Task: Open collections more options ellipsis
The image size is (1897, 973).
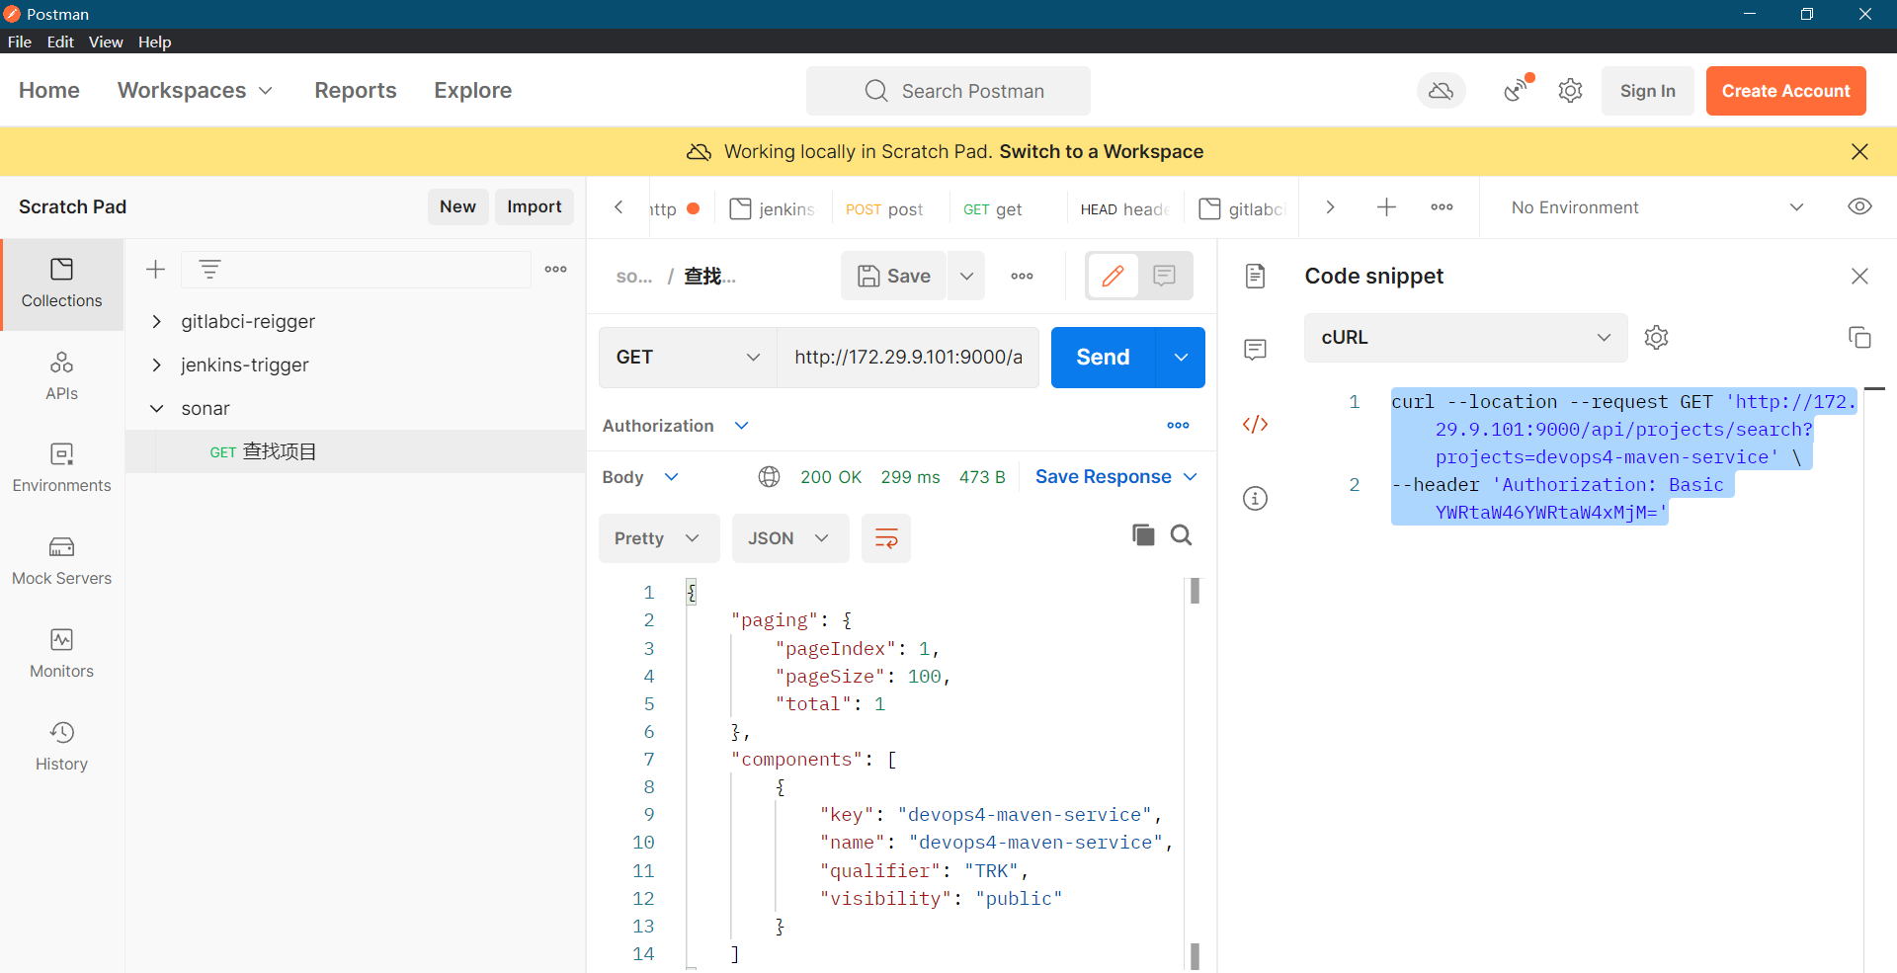Action: (x=555, y=269)
